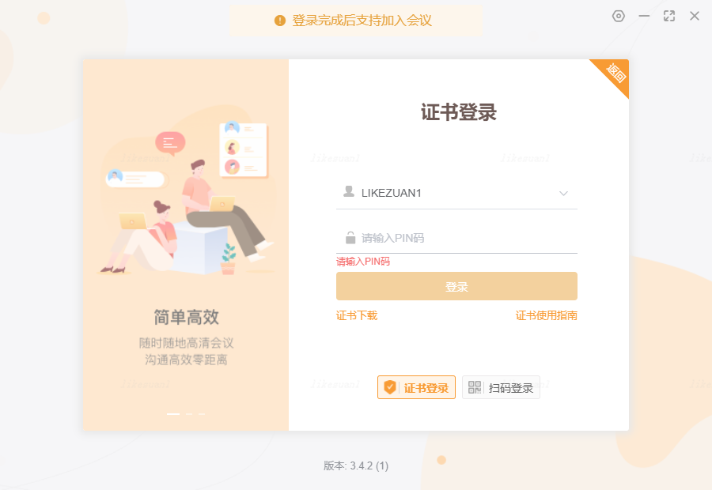Open the 证书使用指南 link
This screenshot has height=490, width=712.
(x=546, y=315)
